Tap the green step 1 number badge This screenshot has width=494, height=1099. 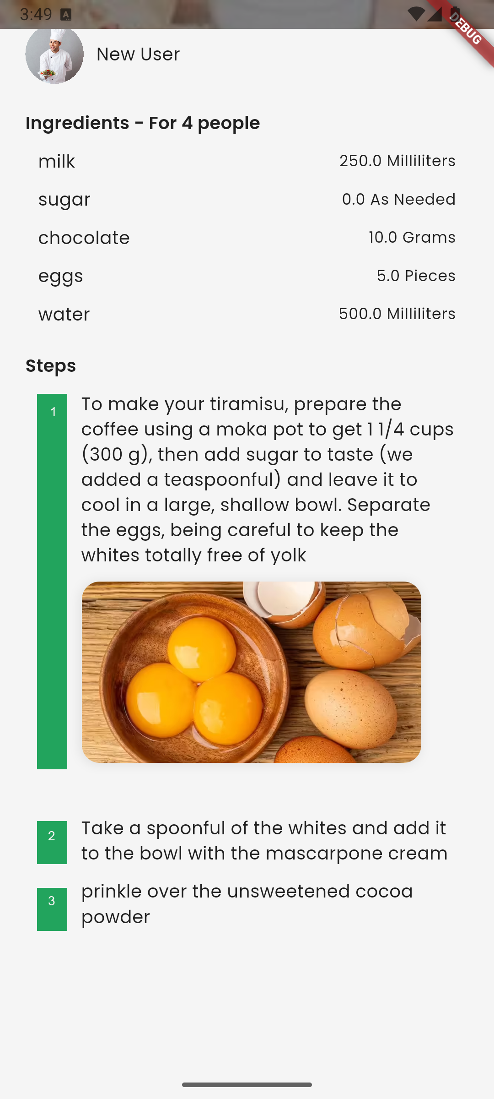tap(52, 581)
